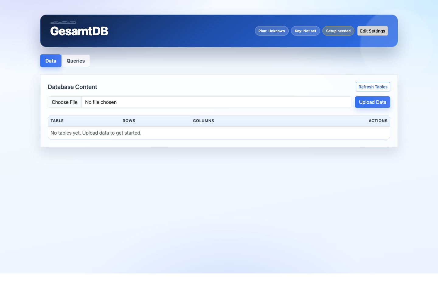The image size is (438, 288).
Task: Open Edit Settings
Action: tap(372, 31)
